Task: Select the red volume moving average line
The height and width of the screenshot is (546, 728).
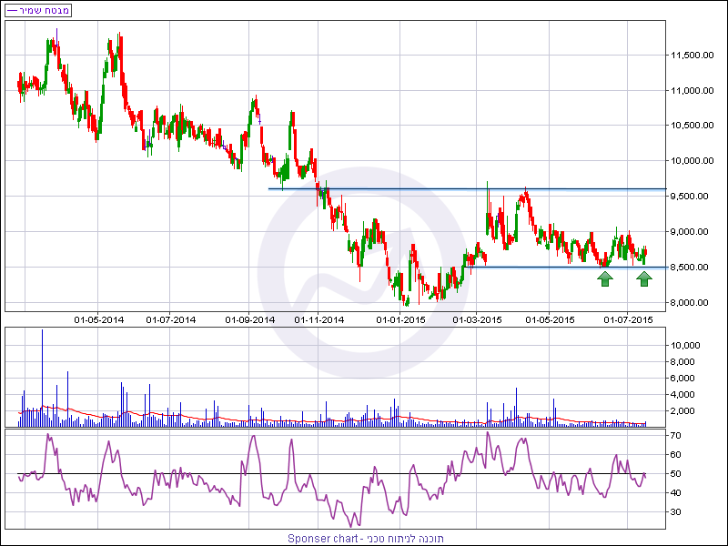Action: [273, 420]
